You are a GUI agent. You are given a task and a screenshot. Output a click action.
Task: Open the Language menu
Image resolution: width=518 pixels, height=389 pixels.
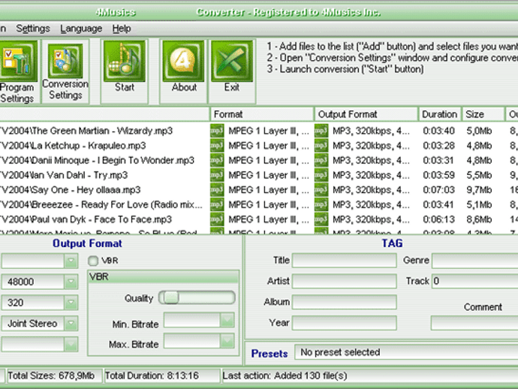click(x=81, y=29)
